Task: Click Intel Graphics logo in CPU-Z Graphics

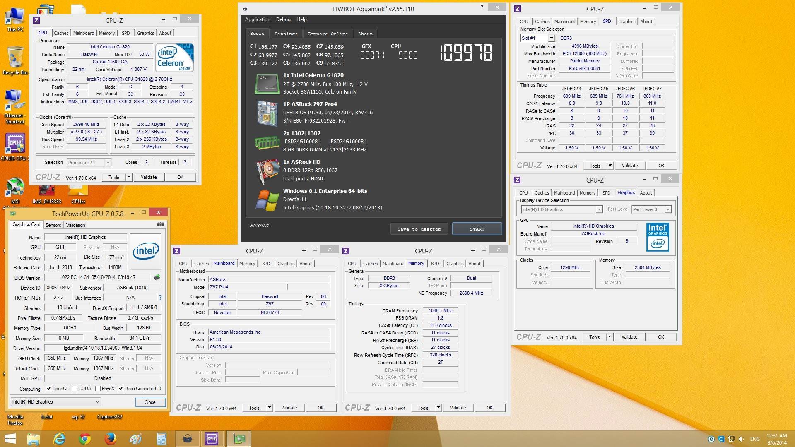Action: 658,237
